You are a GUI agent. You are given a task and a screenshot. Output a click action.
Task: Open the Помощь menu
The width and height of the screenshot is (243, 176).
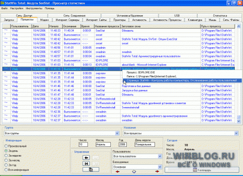point(50,8)
